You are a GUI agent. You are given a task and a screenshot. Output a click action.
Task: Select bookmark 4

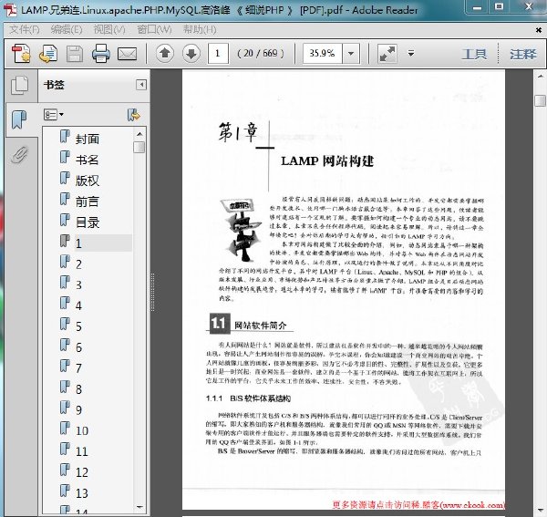(x=78, y=305)
